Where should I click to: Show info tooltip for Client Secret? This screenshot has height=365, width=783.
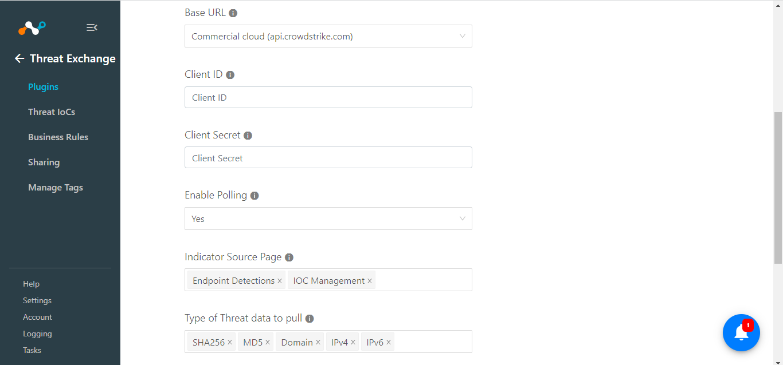pos(248,136)
